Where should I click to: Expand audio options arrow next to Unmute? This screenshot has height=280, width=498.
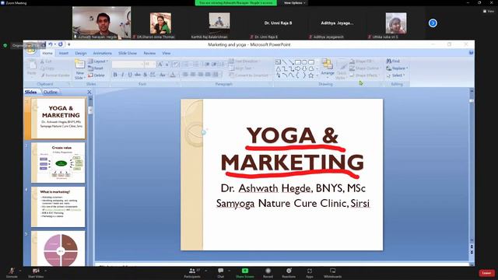[20, 271]
